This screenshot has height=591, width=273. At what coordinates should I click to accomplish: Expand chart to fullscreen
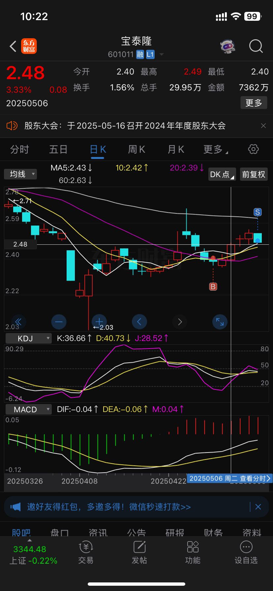pyautogui.click(x=220, y=322)
